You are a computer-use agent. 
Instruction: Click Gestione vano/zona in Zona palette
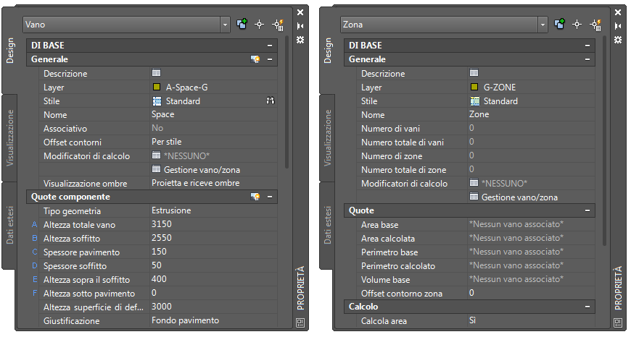(519, 197)
